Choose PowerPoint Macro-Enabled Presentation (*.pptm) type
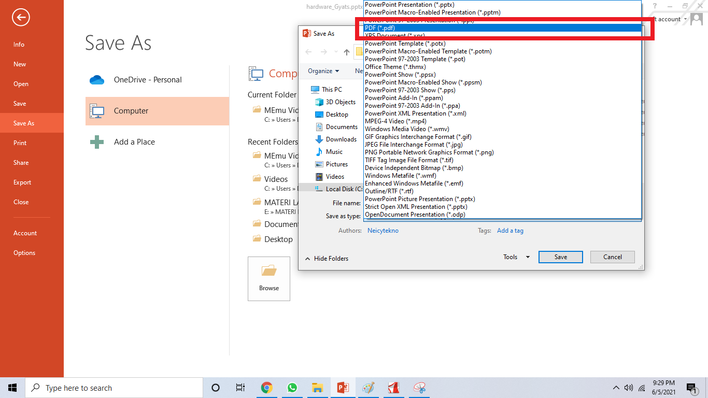This screenshot has width=708, height=398. tap(502, 12)
